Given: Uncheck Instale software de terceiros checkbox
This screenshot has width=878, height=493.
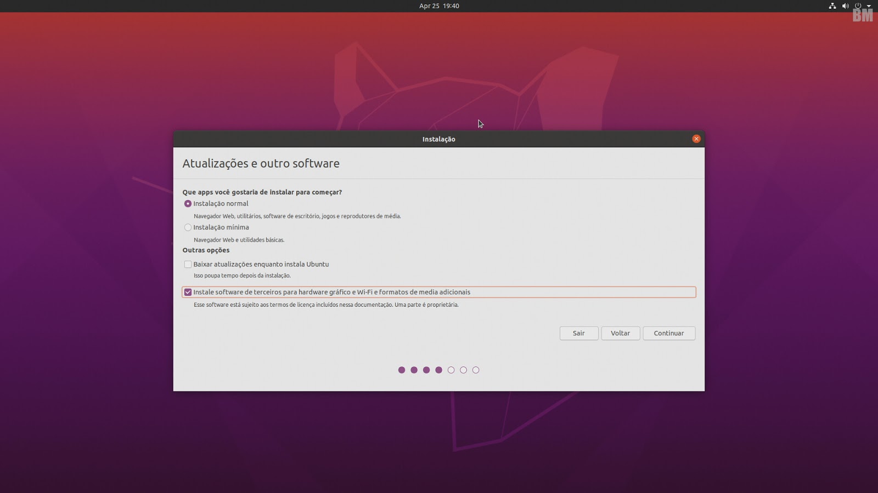Looking at the screenshot, I should tap(188, 293).
